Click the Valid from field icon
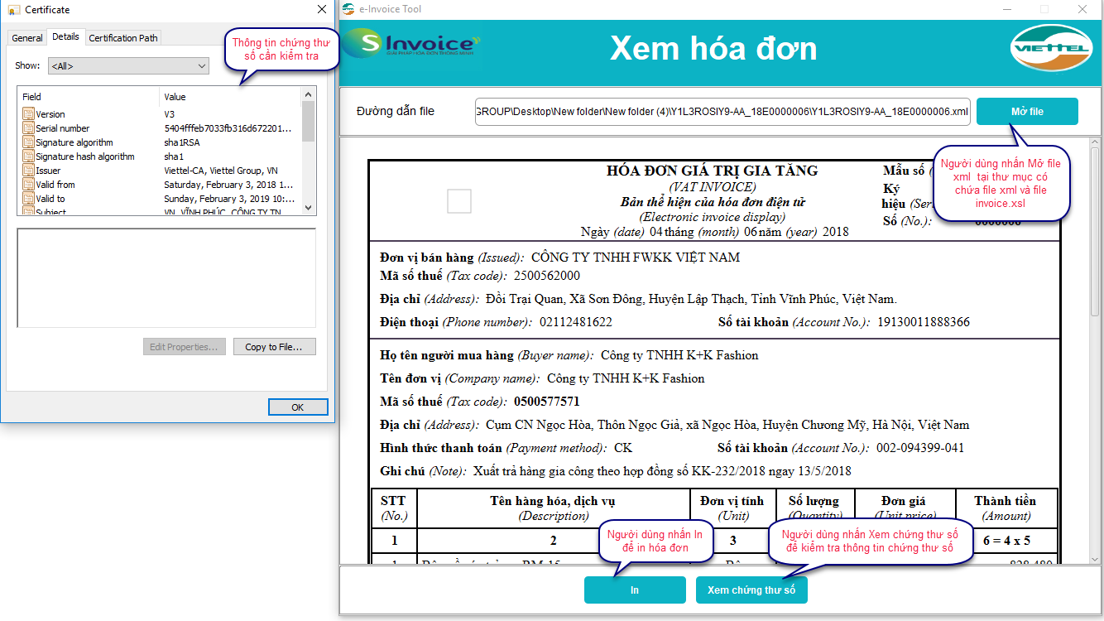Image resolution: width=1104 pixels, height=621 pixels. tap(28, 185)
